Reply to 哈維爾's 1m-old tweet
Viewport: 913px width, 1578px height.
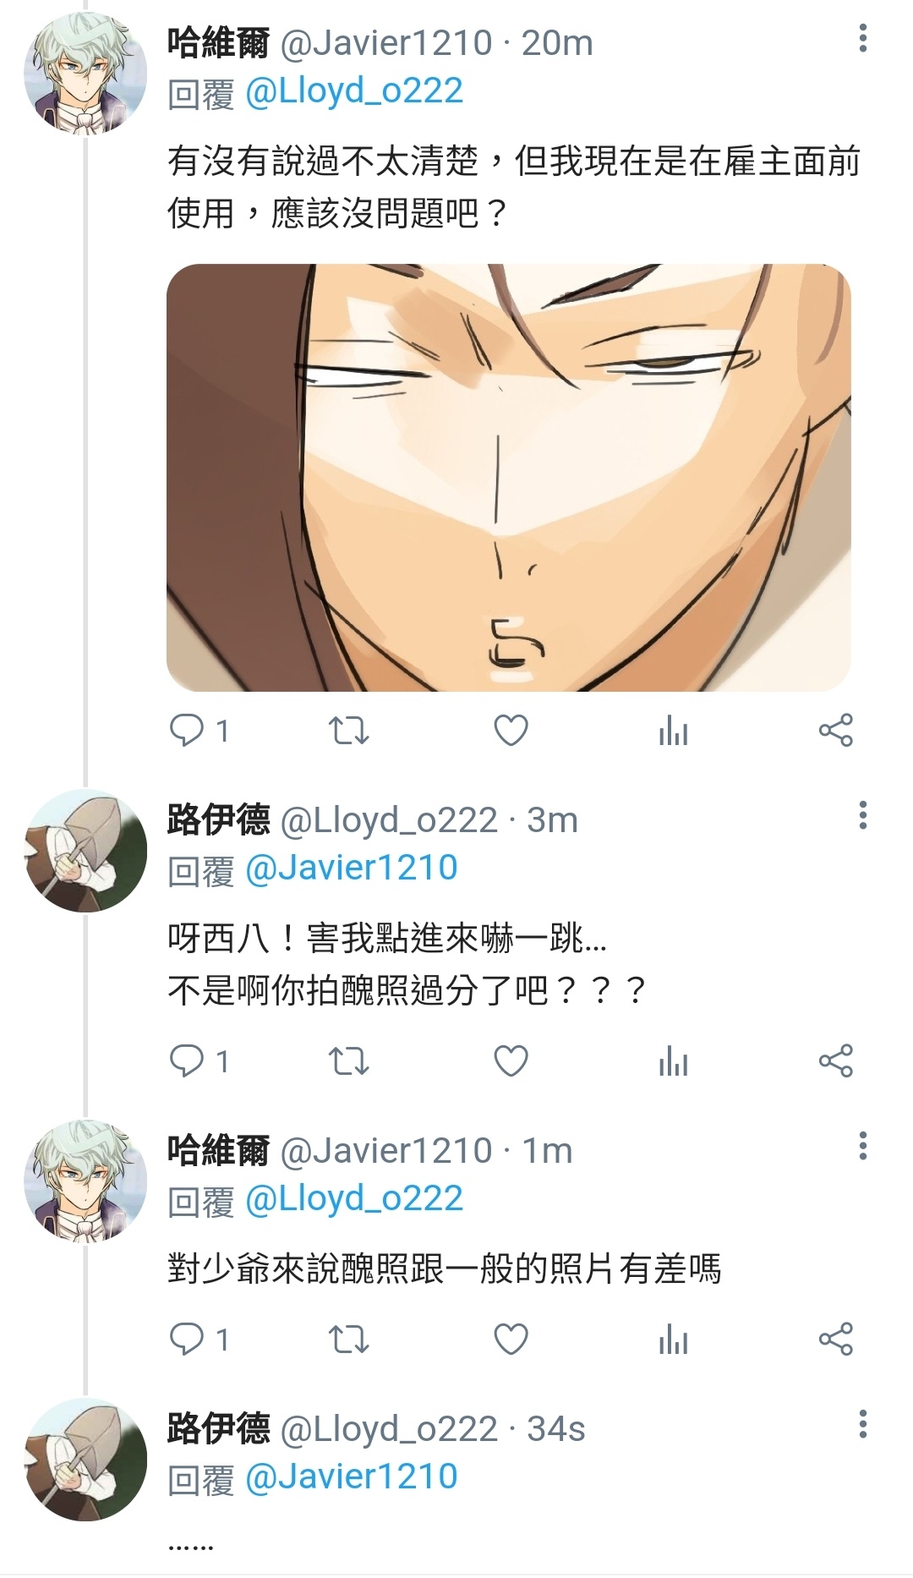200,1340
